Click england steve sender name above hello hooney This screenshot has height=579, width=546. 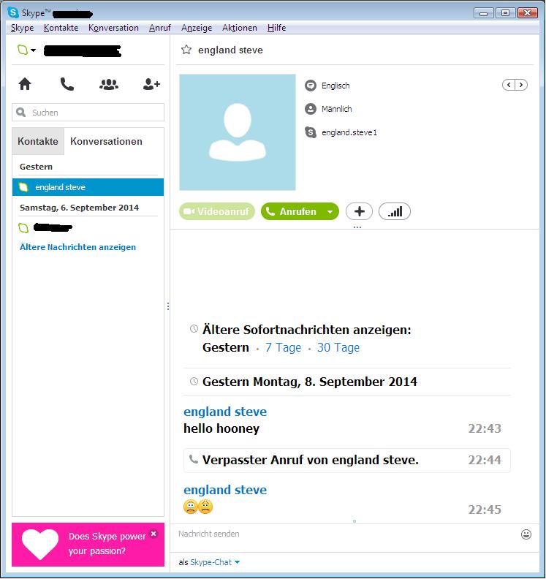(x=225, y=412)
